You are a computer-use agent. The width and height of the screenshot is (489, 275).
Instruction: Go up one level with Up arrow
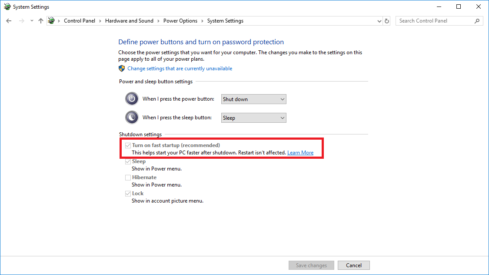41,21
